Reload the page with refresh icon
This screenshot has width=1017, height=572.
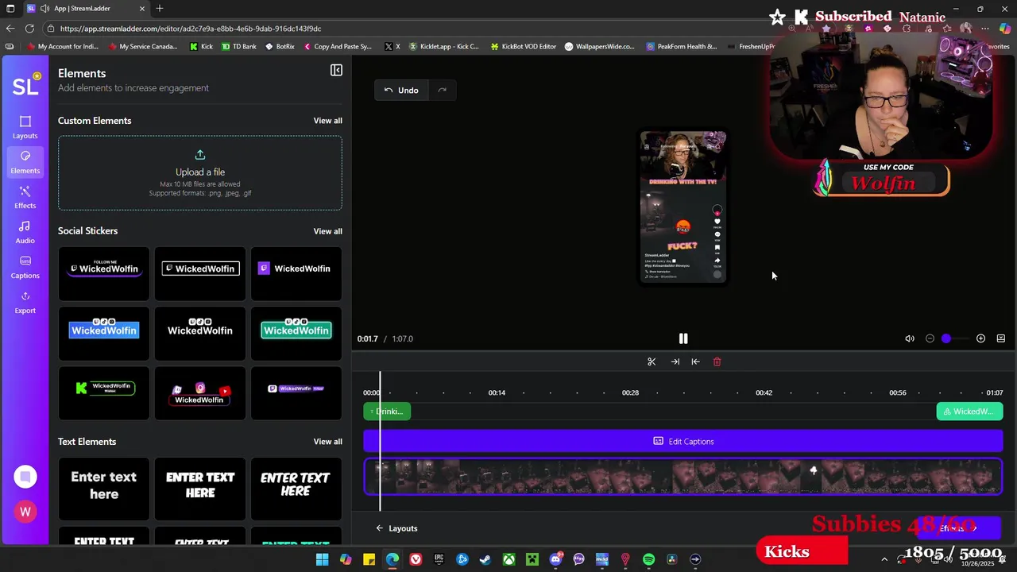point(29,29)
